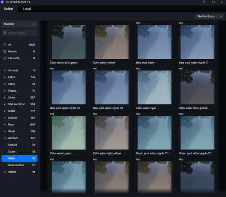Pick Green pool water ripple 01 thumbnail
The width and height of the screenshot is (226, 197).
tap(155, 133)
